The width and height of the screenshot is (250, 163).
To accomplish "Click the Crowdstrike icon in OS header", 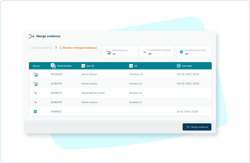I will [131, 66].
